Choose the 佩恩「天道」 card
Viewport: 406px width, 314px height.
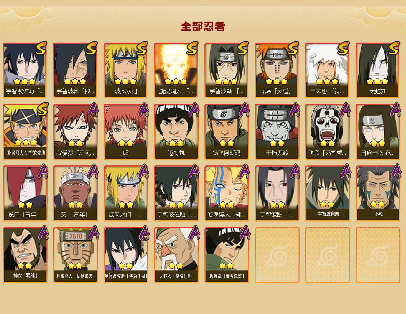coord(277,70)
